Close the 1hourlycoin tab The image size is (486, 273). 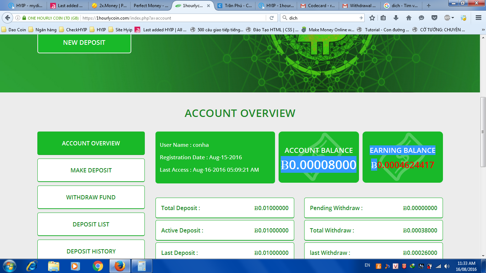(x=208, y=6)
